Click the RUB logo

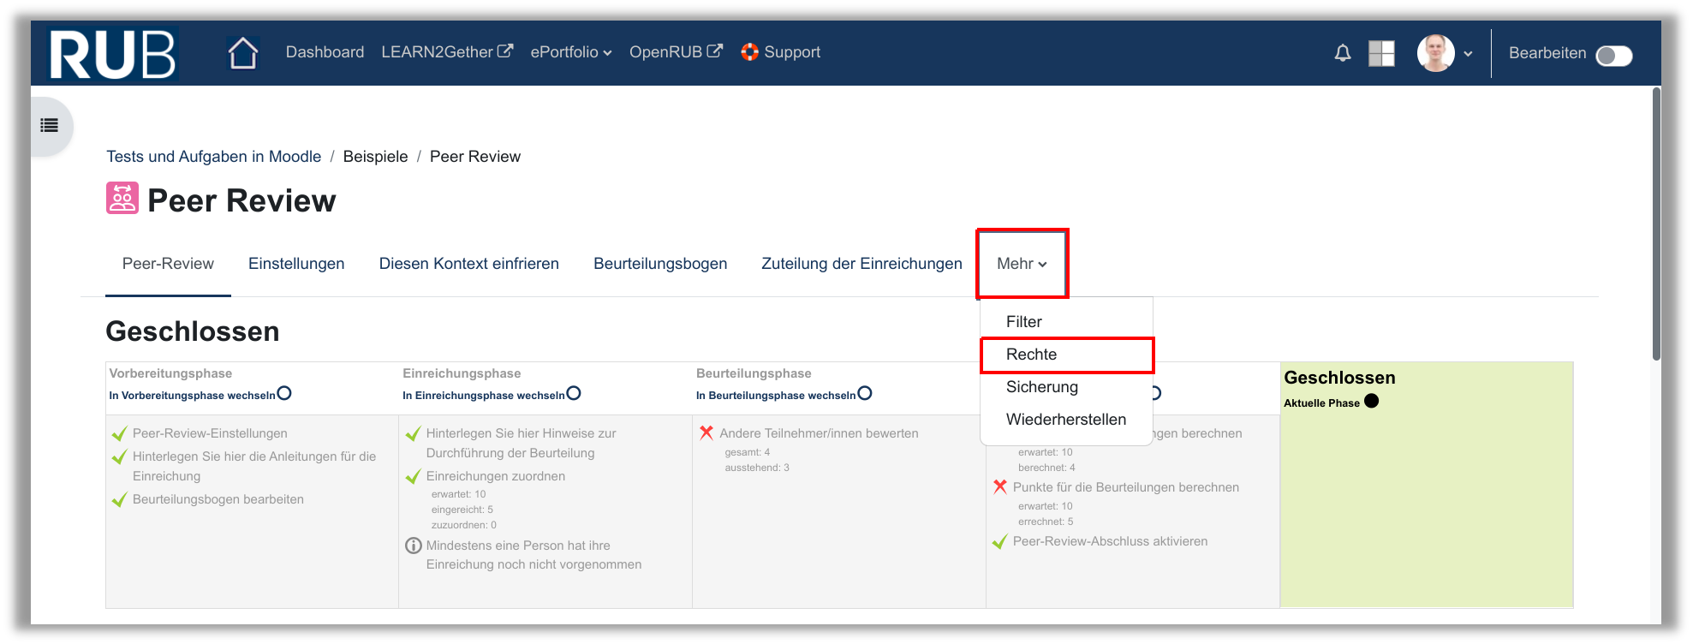[112, 54]
